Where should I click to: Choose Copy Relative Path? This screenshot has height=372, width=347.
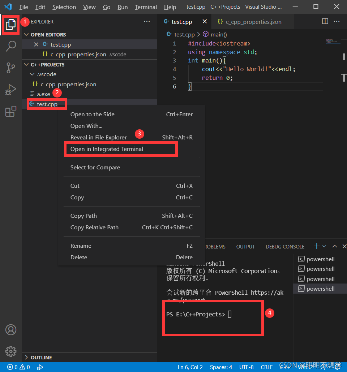point(132,228)
